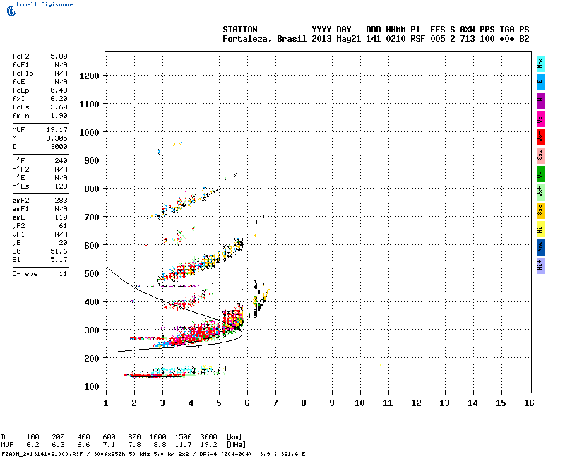
Task: Click the day-of-year value 141
Action: point(374,39)
